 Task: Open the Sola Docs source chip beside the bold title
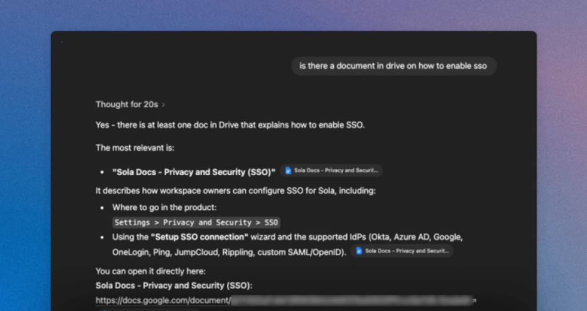(x=331, y=171)
